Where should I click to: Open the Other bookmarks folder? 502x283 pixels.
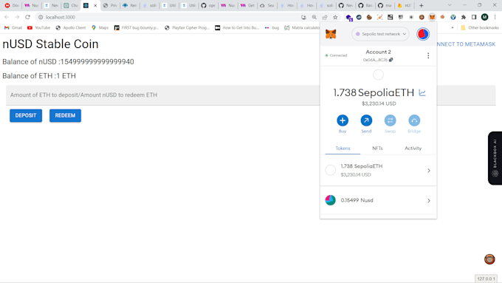[x=479, y=28]
